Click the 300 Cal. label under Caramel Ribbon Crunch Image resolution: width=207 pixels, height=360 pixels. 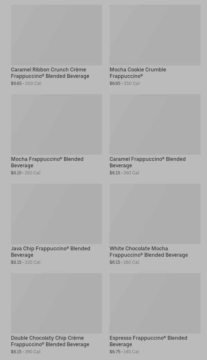[33, 83]
